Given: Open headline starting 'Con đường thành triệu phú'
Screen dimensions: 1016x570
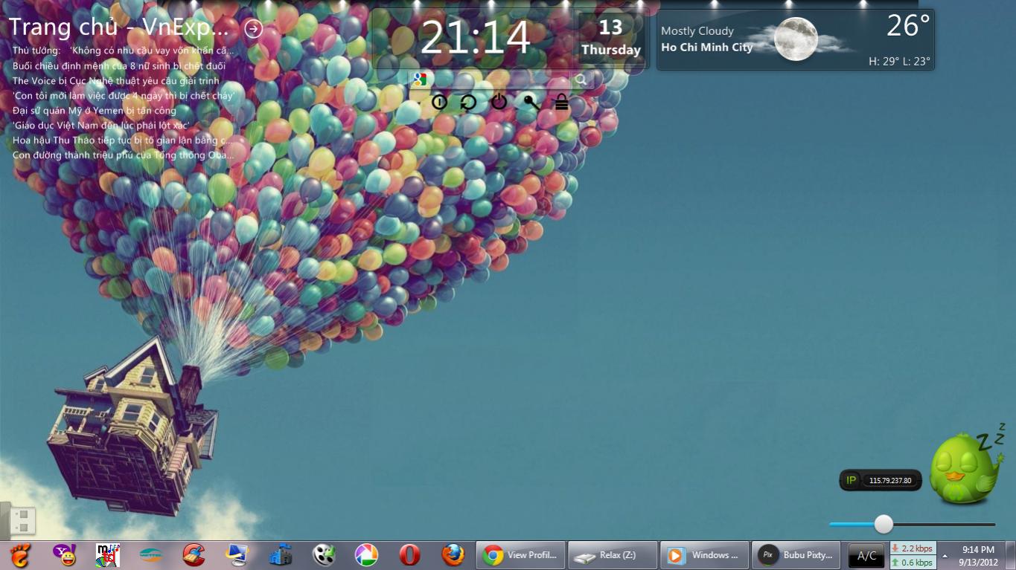Looking at the screenshot, I should click(x=124, y=155).
